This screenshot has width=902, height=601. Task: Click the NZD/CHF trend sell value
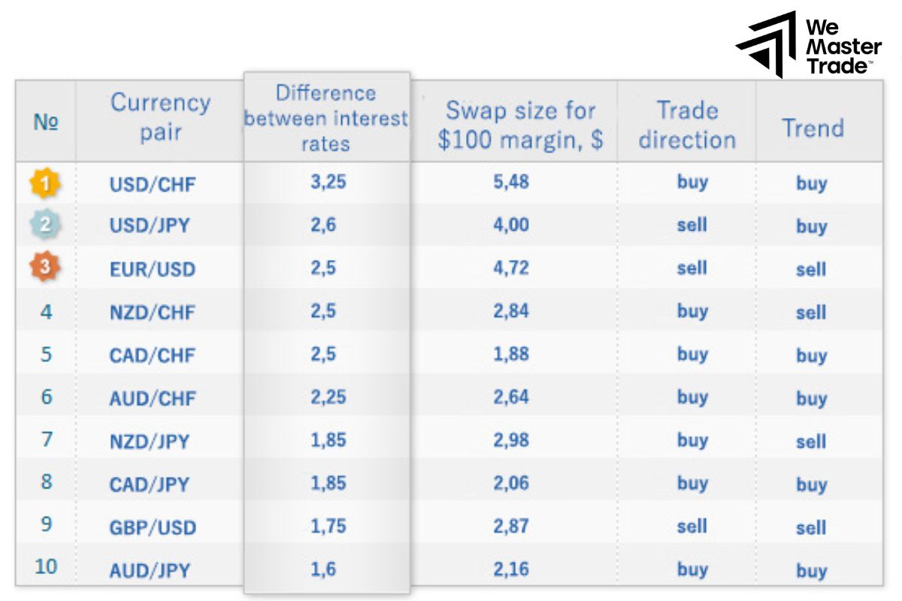coord(811,313)
